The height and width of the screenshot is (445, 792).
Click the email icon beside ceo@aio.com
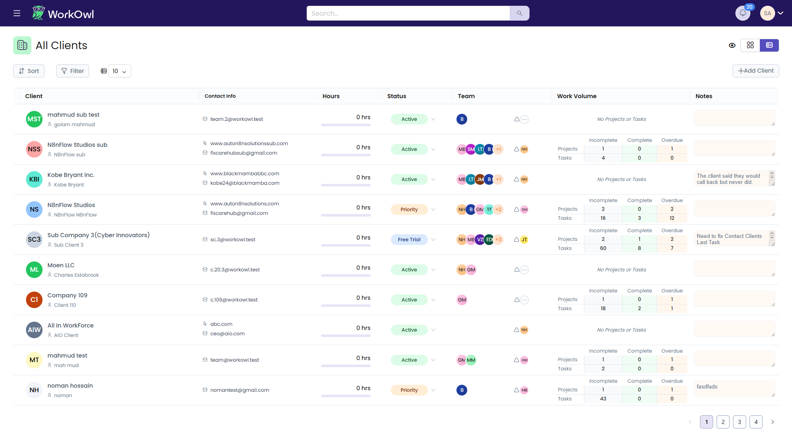click(205, 334)
